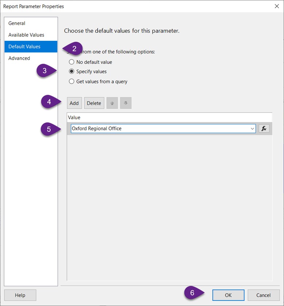This screenshot has width=284, height=306.
Task: Open Help for this dialog
Action: (20, 295)
